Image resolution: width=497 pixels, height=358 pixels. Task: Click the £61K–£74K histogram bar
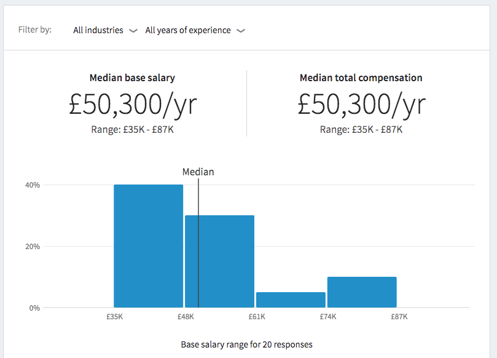pyautogui.click(x=291, y=300)
